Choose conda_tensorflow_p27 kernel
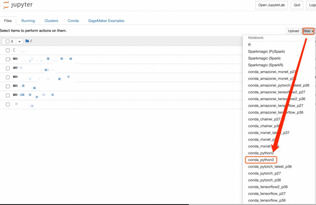This screenshot has width=316, height=205. tap(267, 194)
